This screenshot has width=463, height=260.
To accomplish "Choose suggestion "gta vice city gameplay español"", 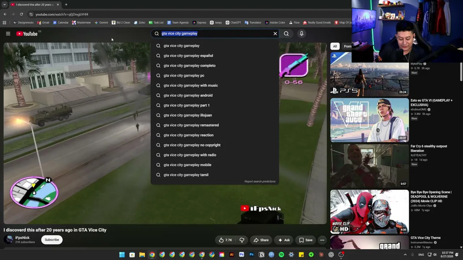I will pyautogui.click(x=215, y=56).
